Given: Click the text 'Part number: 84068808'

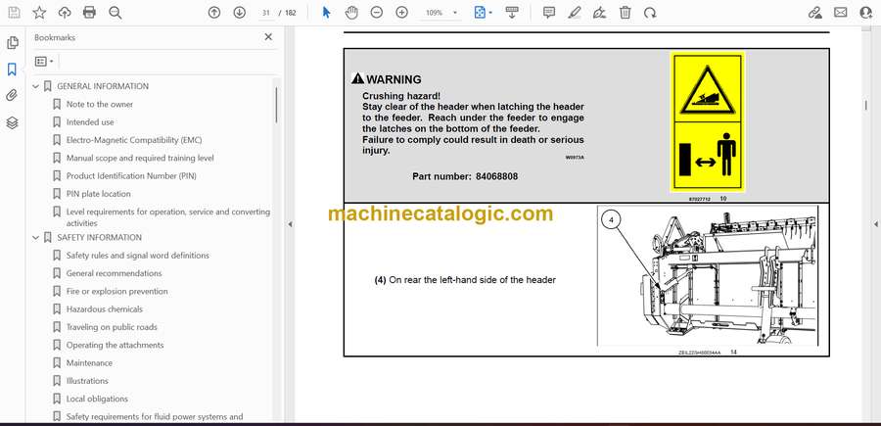Looking at the screenshot, I should [x=465, y=176].
